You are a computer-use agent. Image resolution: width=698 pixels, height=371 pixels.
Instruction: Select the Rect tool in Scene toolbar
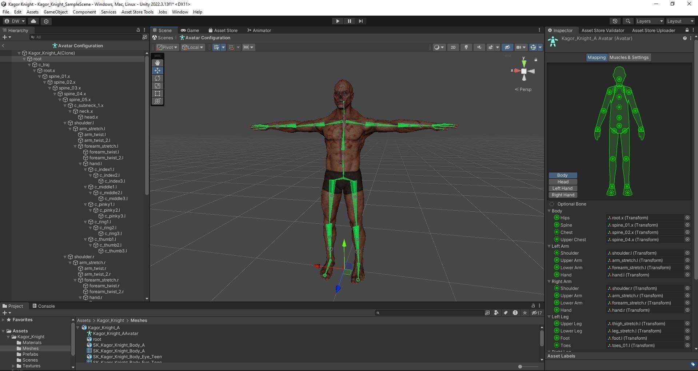pyautogui.click(x=157, y=93)
